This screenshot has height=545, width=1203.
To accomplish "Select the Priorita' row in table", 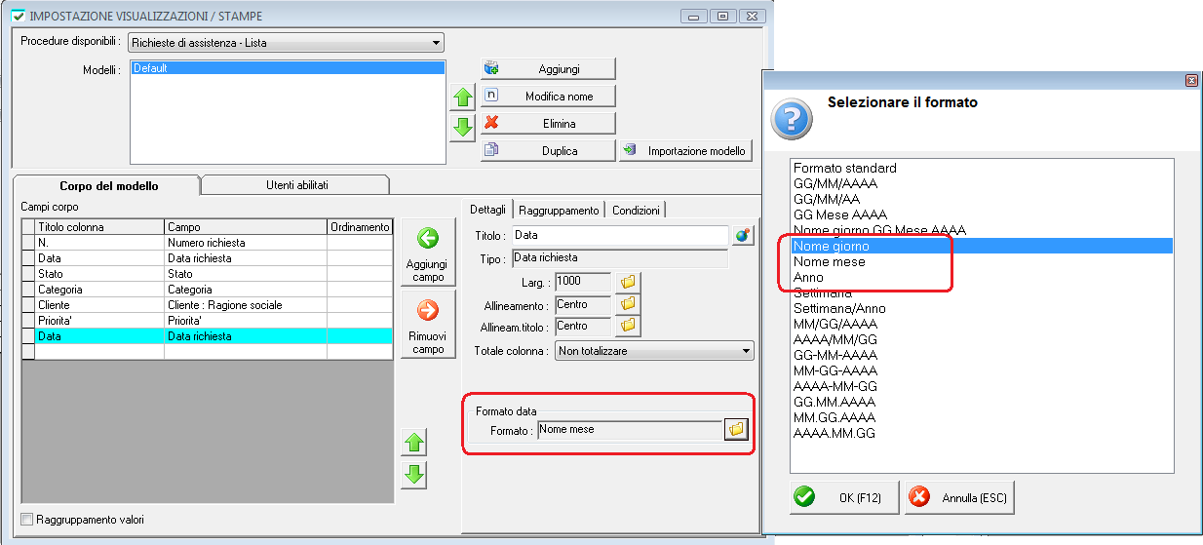I will (x=207, y=321).
